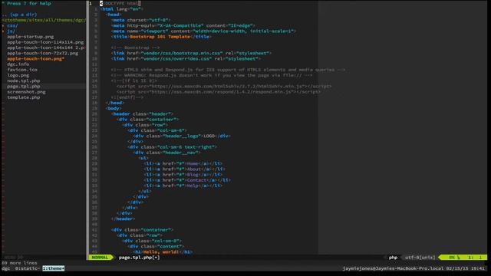
Task: Click bootstrap.min.css link line
Action: click(x=191, y=53)
